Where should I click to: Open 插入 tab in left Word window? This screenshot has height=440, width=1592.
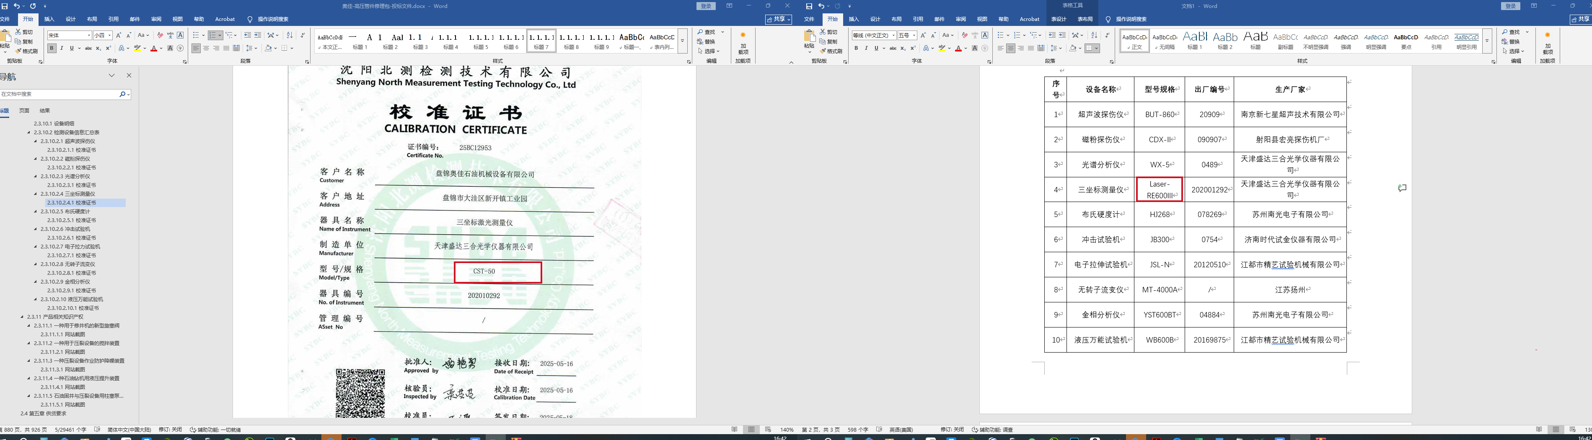49,19
